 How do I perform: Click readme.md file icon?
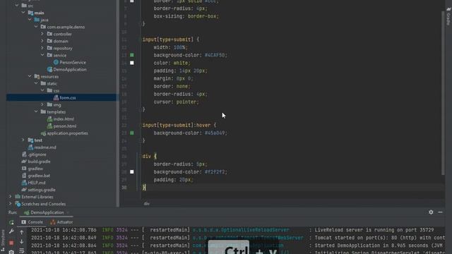pyautogui.click(x=30, y=147)
